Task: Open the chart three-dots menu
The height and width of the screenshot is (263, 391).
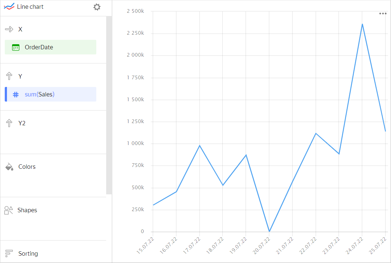Action: tap(383, 14)
